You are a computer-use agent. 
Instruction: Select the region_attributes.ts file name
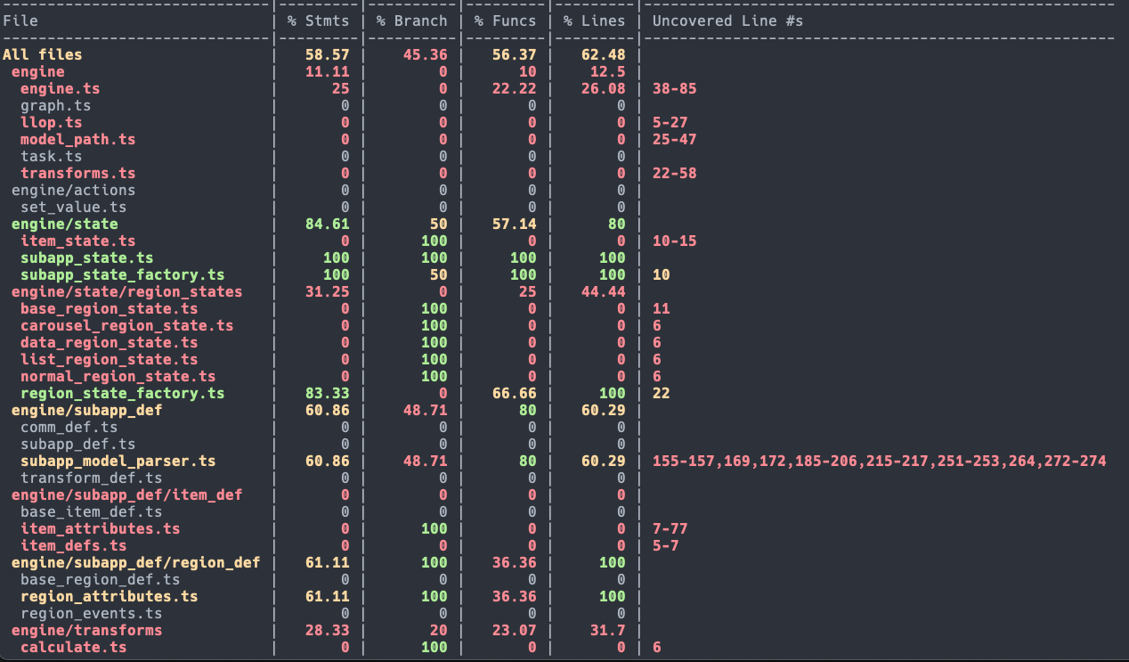(x=109, y=597)
